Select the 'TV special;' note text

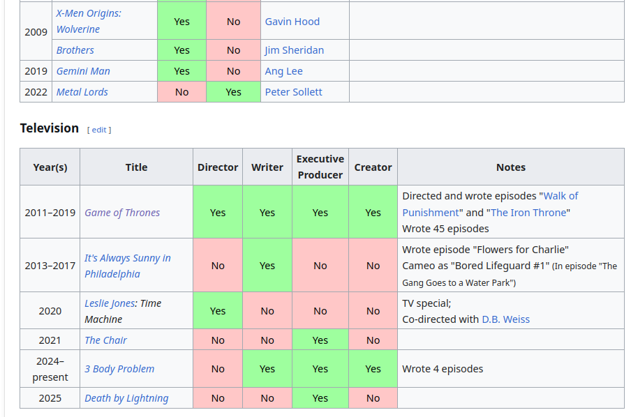(426, 303)
